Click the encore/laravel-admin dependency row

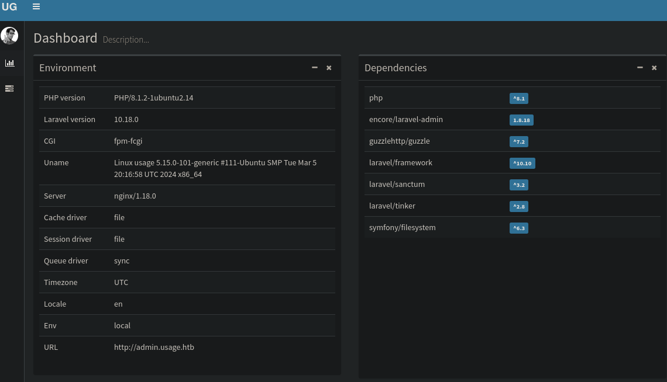pos(405,120)
